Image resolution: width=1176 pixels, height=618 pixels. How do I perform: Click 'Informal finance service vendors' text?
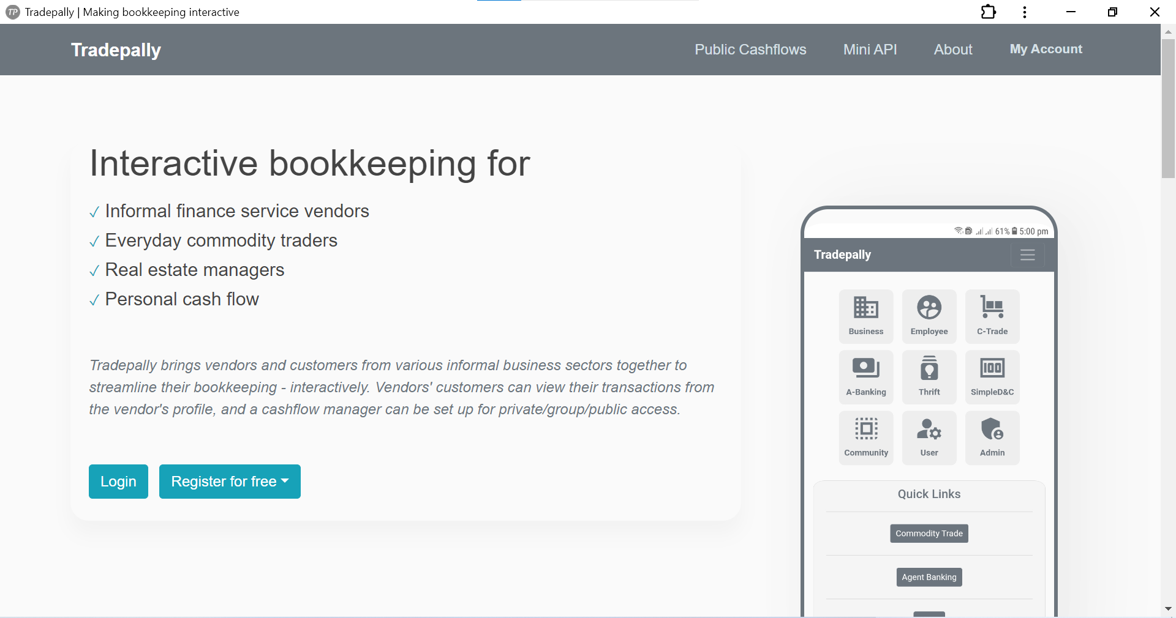[237, 211]
